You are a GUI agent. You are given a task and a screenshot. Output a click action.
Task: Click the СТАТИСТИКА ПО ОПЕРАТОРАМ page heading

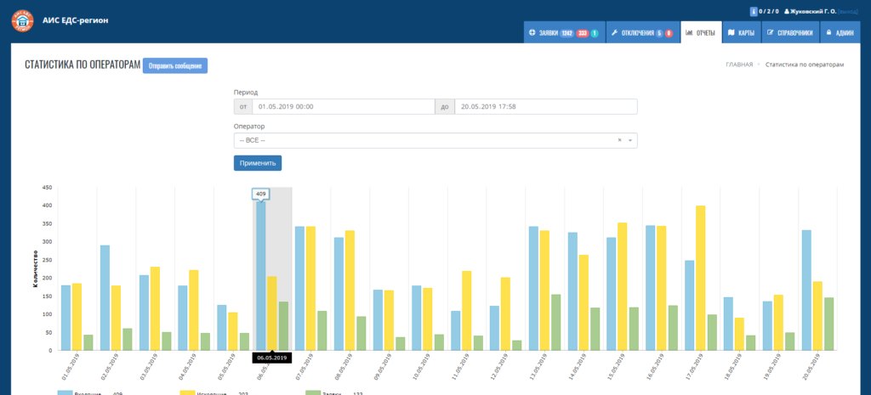pos(83,65)
